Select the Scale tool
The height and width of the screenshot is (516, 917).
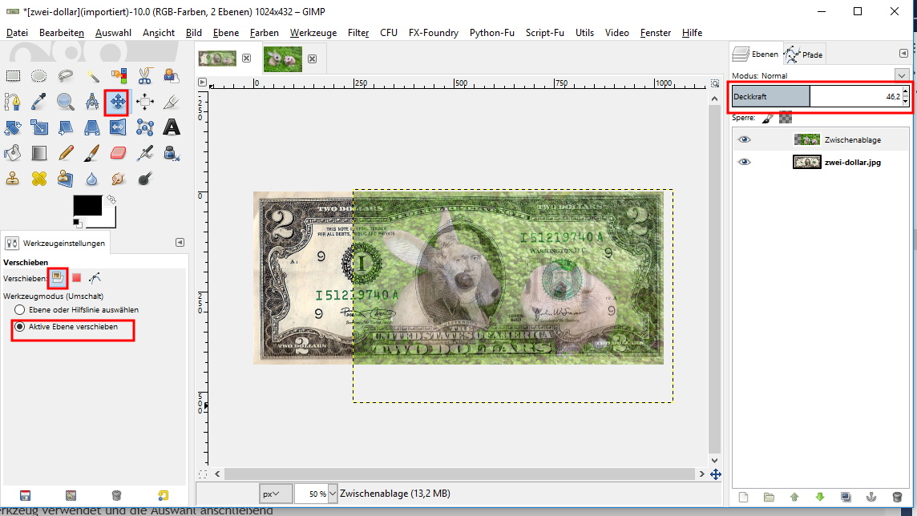pos(38,127)
